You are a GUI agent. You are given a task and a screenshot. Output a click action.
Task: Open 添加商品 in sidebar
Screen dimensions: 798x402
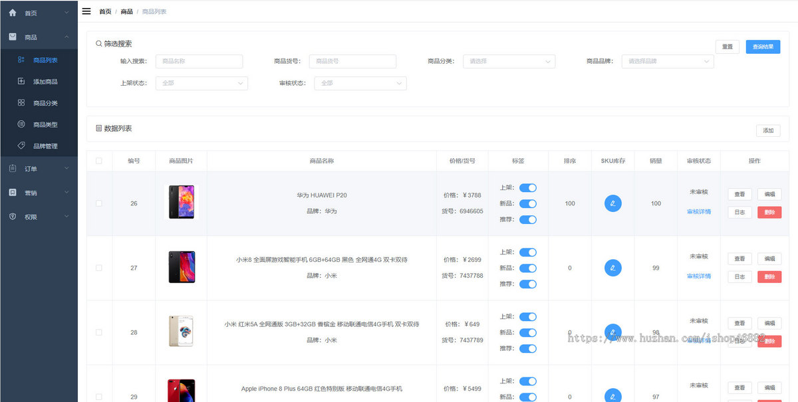coord(39,81)
